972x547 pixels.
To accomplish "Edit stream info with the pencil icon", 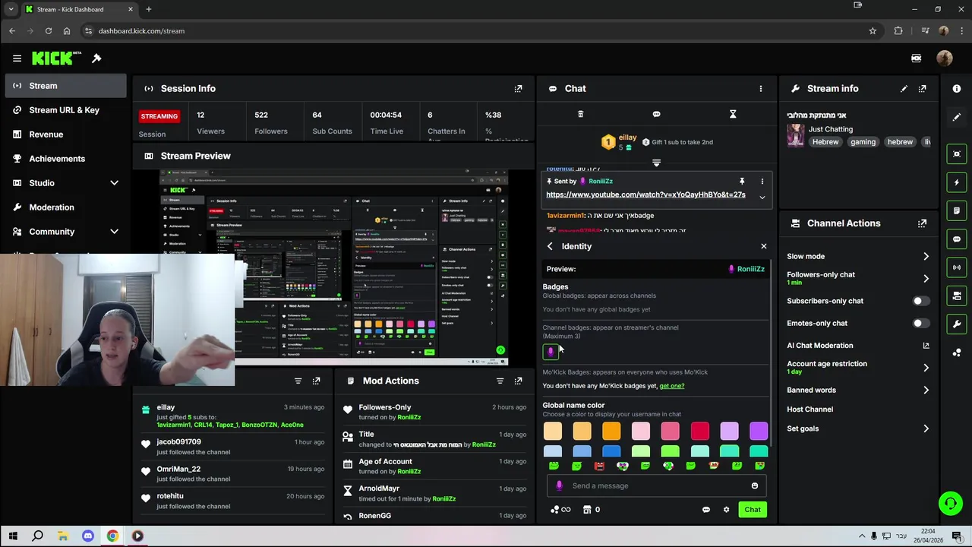I will [x=904, y=88].
